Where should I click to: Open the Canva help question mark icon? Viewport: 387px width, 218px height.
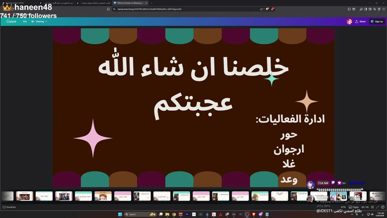tap(383, 207)
